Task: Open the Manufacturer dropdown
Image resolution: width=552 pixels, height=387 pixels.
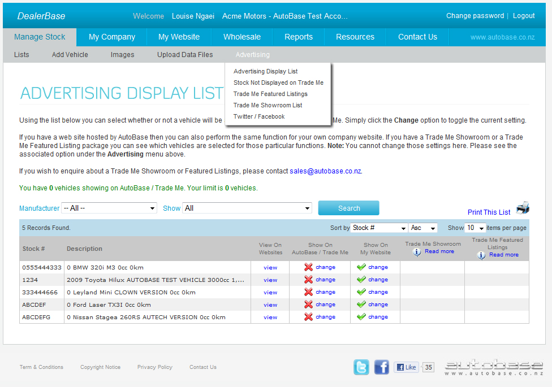Action: (x=109, y=208)
